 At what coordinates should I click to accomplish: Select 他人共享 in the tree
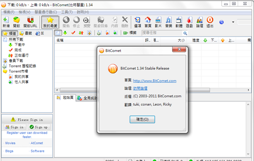(x=22, y=82)
